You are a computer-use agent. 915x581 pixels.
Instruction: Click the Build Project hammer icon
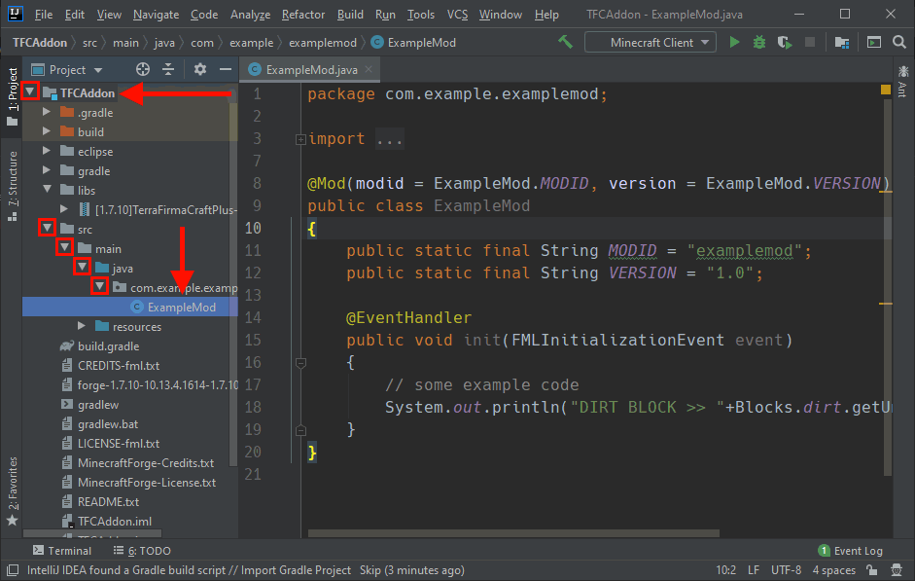coord(565,42)
